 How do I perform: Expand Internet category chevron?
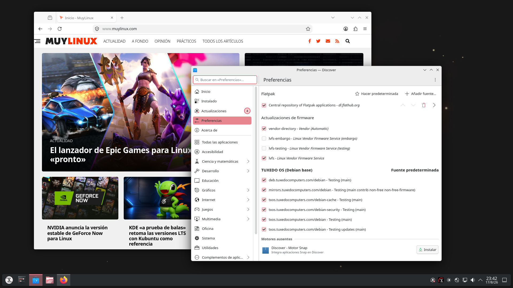[248, 200]
